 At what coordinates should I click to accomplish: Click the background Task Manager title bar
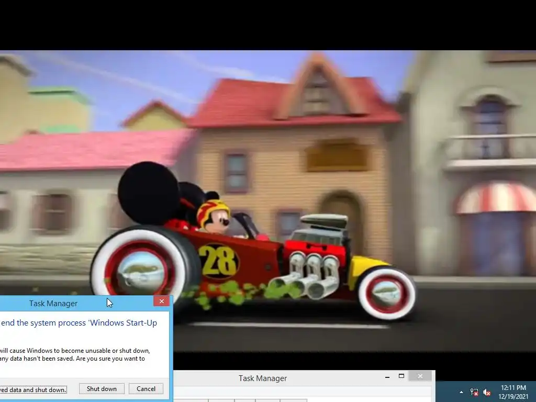click(x=263, y=378)
